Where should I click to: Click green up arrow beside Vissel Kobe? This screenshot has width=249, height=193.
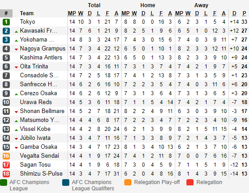tap(16, 130)
